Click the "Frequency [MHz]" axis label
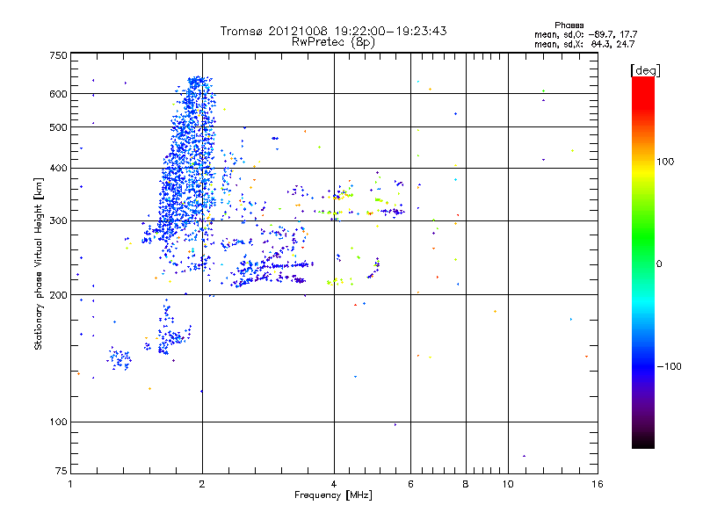The height and width of the screenshot is (527, 703). [x=333, y=495]
